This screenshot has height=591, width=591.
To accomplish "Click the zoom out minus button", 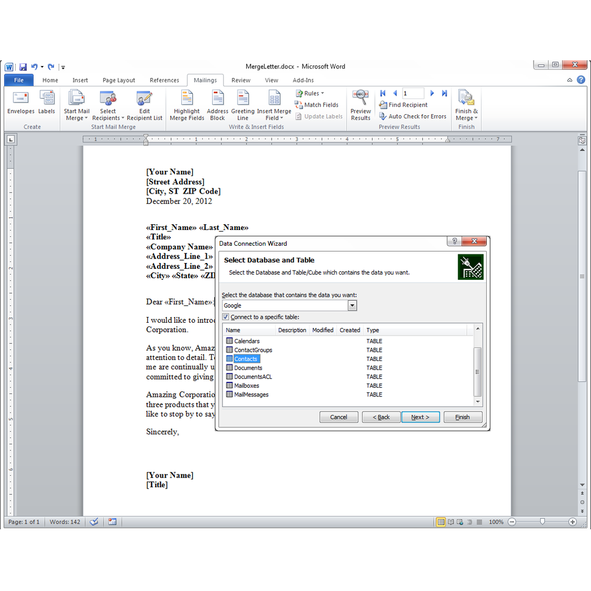I will pos(512,522).
